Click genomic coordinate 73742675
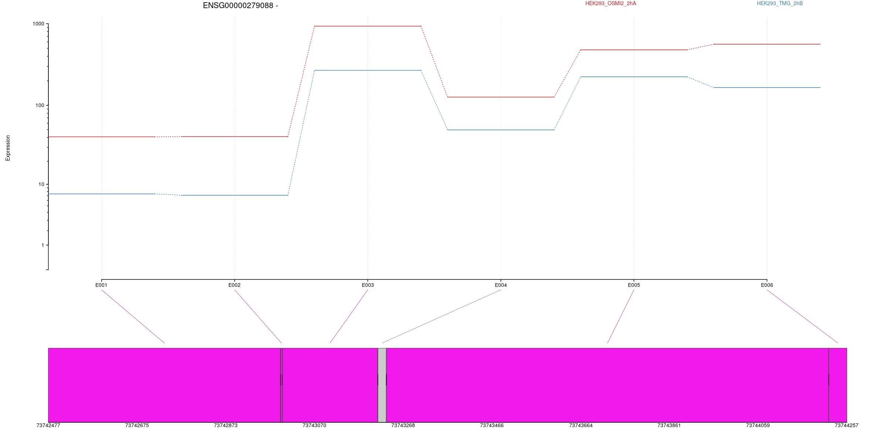The height and width of the screenshot is (443, 887). (137, 426)
